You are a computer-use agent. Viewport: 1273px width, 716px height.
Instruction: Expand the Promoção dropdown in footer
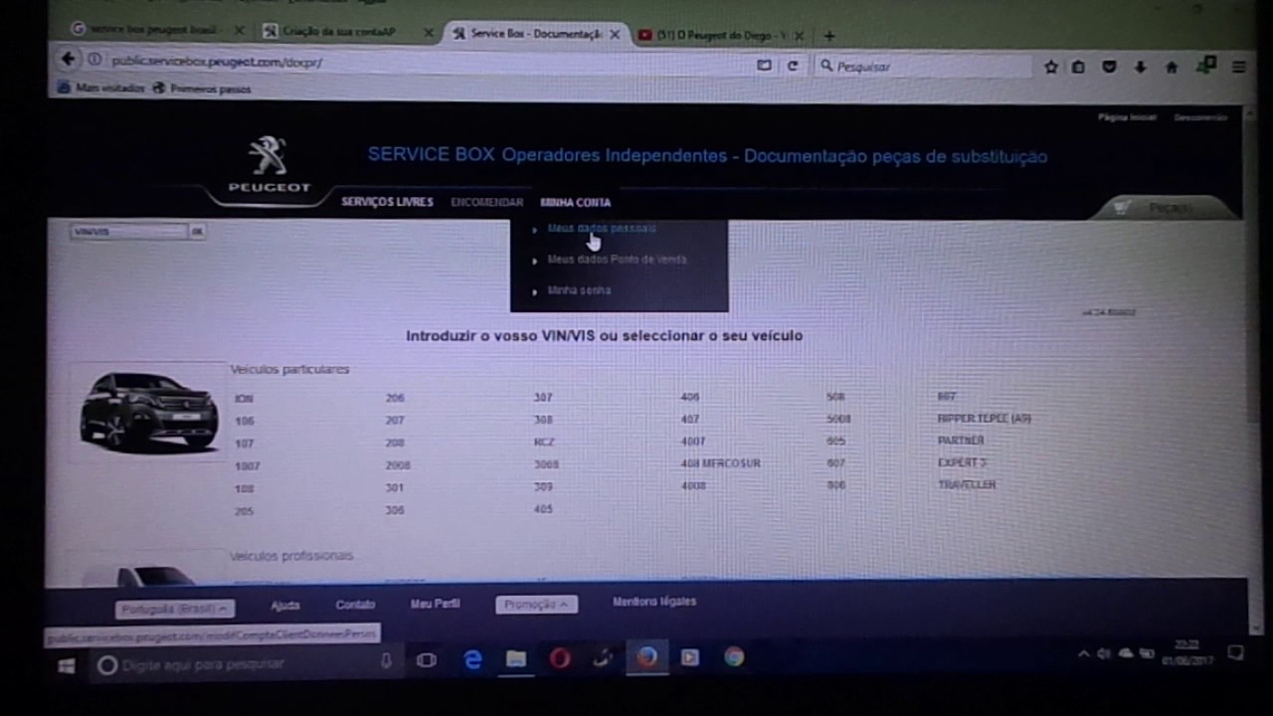536,604
